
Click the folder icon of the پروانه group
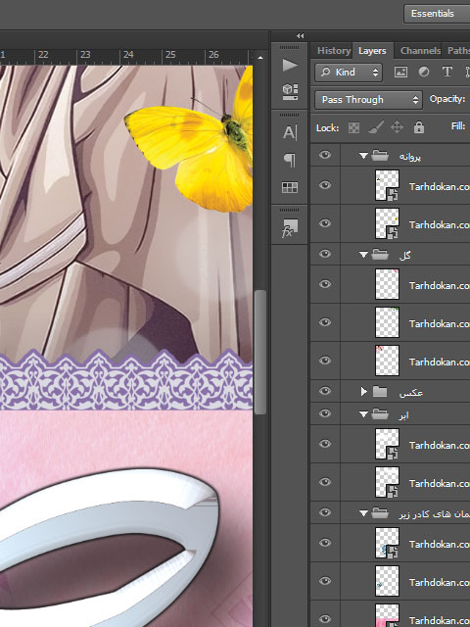point(380,155)
